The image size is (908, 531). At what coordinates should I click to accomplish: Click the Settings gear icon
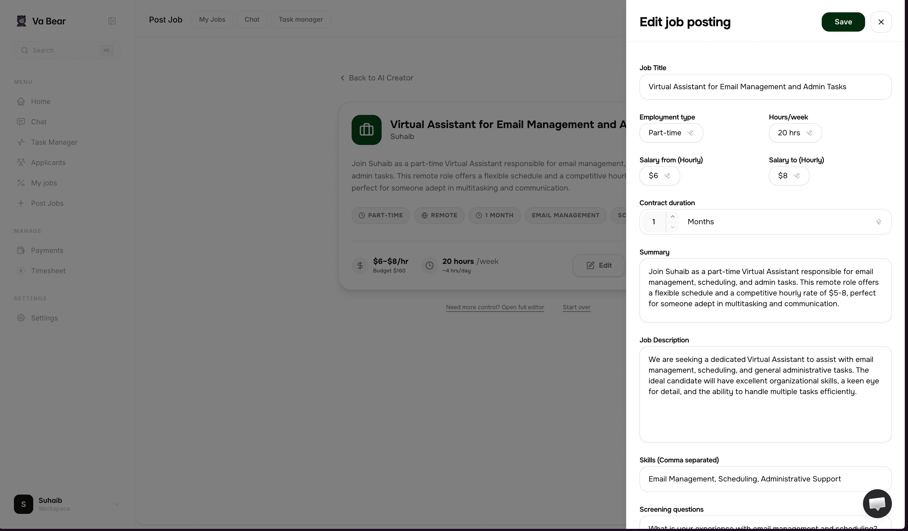click(x=21, y=318)
